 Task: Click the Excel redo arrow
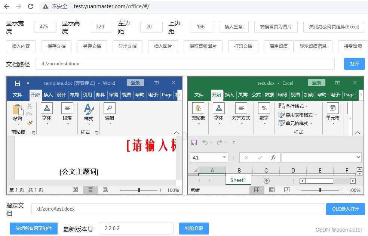point(220,142)
